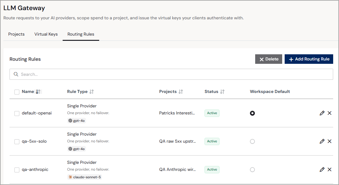Set qa-5xx-solo as workspace default
339x185 pixels.
coord(252,141)
